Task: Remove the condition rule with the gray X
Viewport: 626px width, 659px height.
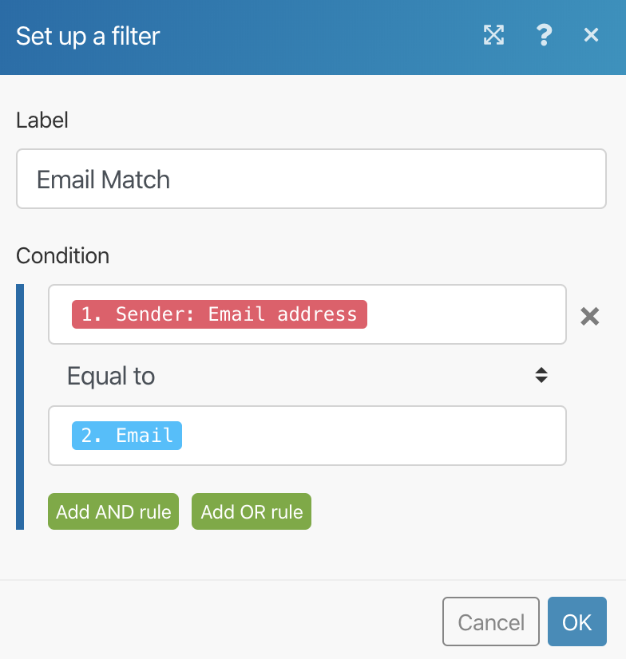Action: [x=589, y=316]
